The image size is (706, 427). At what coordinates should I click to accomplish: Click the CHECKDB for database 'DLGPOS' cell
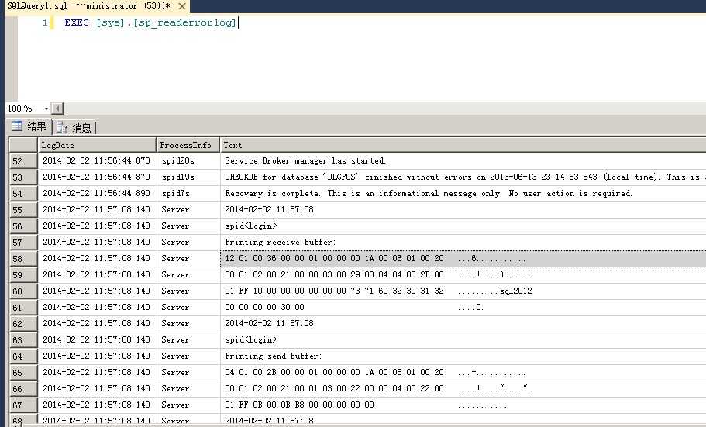(x=463, y=177)
